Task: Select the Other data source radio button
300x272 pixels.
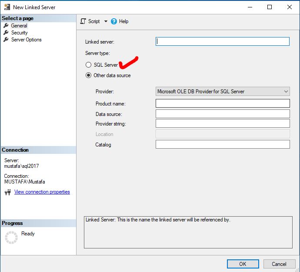Action: pyautogui.click(x=88, y=75)
